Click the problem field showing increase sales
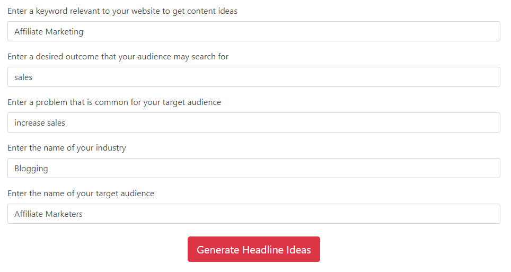511x272 pixels. (253, 122)
